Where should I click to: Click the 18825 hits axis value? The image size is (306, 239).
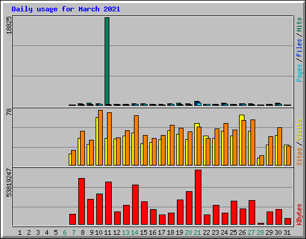9,25
